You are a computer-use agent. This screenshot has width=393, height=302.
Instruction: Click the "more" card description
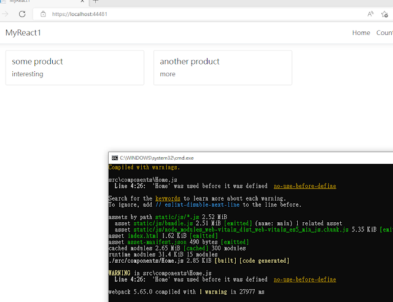(168, 74)
